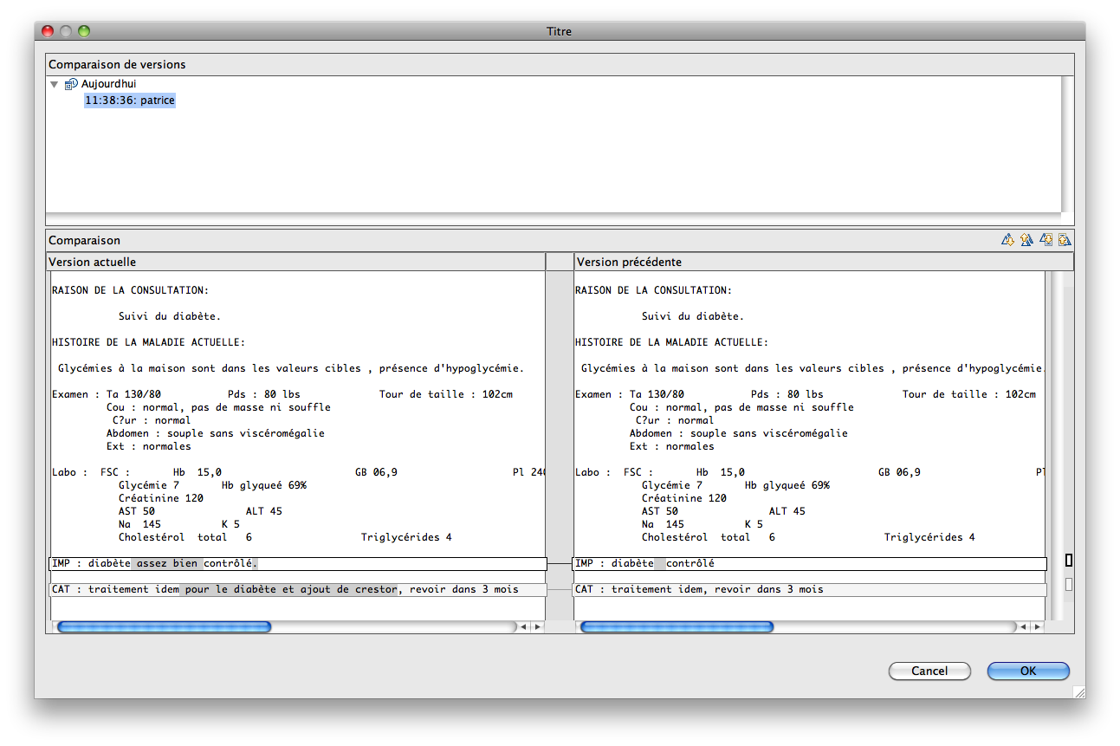Click "Abdomen : souple sans viscéromégalie" in Version actuelle
The width and height of the screenshot is (1120, 746).
point(216,433)
